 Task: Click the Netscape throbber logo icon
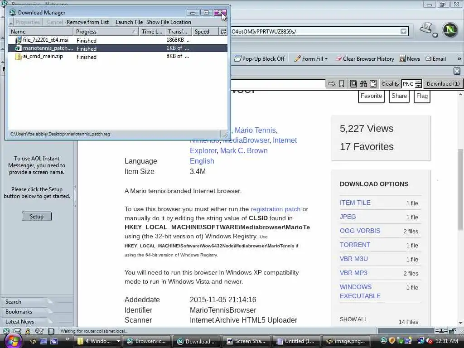pos(450,30)
